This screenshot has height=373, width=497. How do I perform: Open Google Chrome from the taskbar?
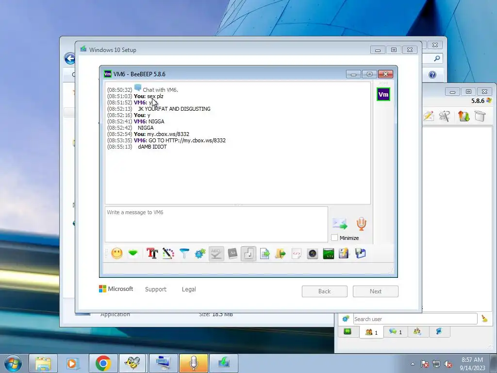(x=103, y=363)
